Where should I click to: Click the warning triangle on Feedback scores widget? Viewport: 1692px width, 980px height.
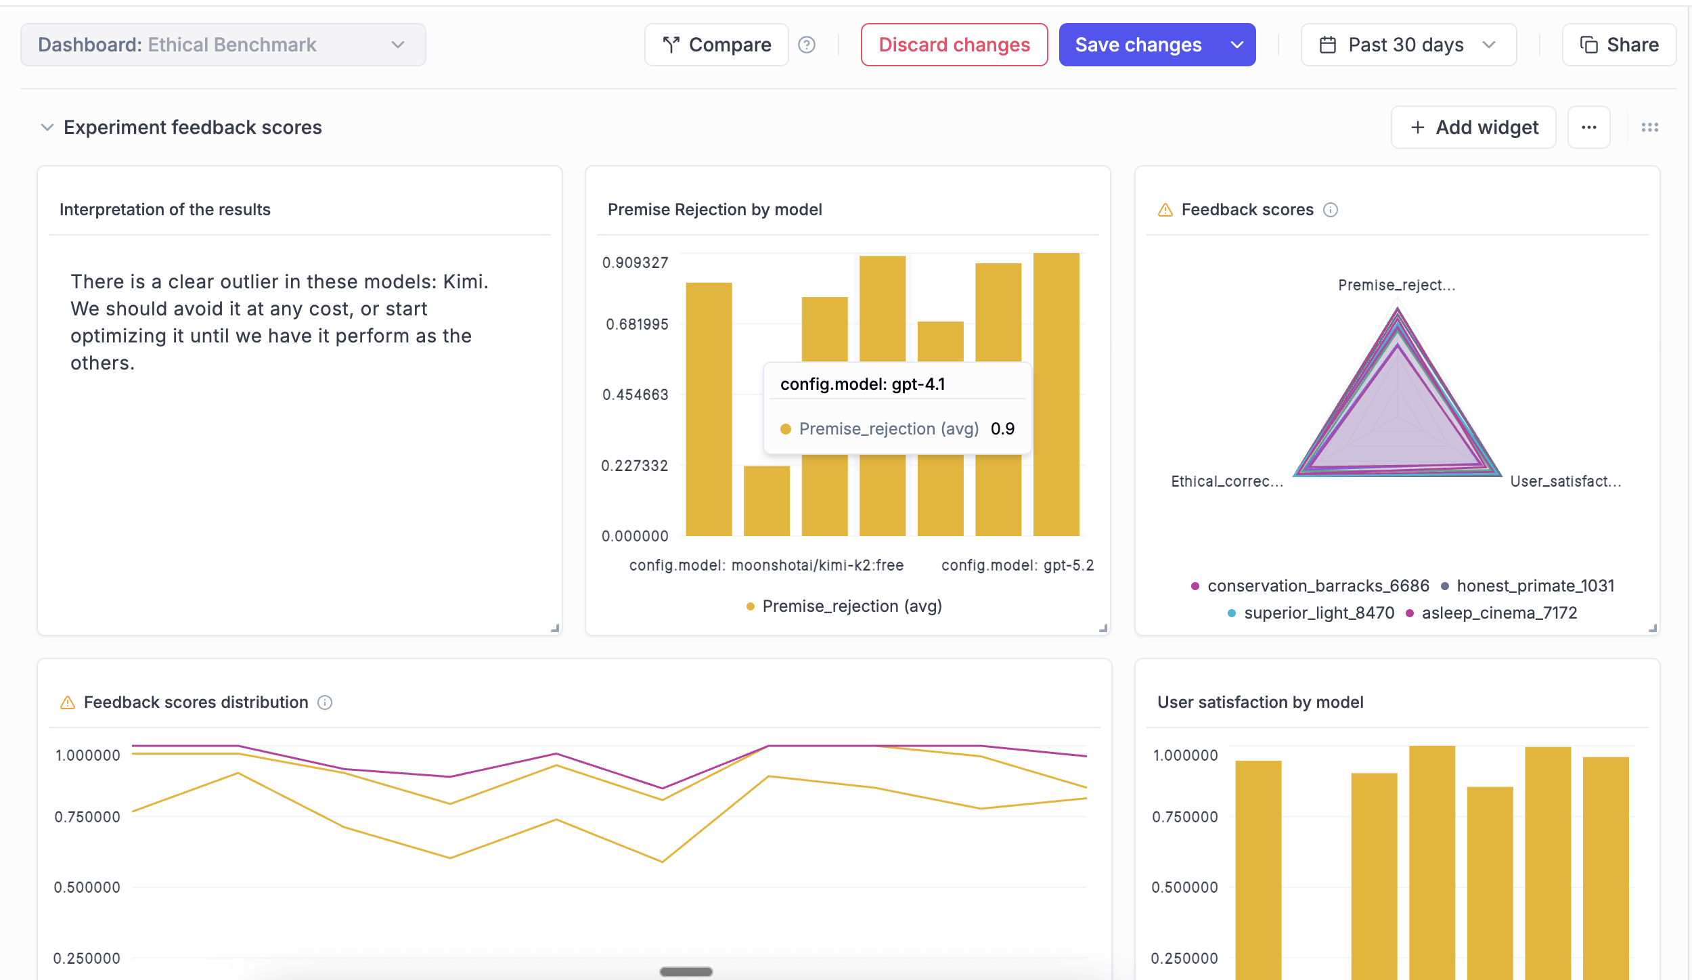1164,210
